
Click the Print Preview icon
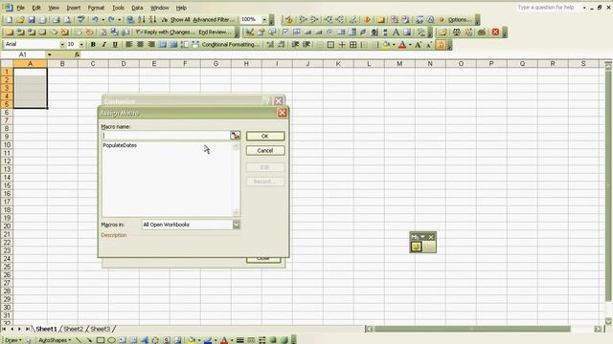click(x=67, y=19)
